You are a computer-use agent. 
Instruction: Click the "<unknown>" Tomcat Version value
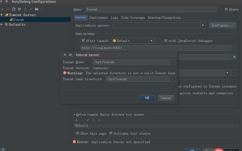click(101, 68)
